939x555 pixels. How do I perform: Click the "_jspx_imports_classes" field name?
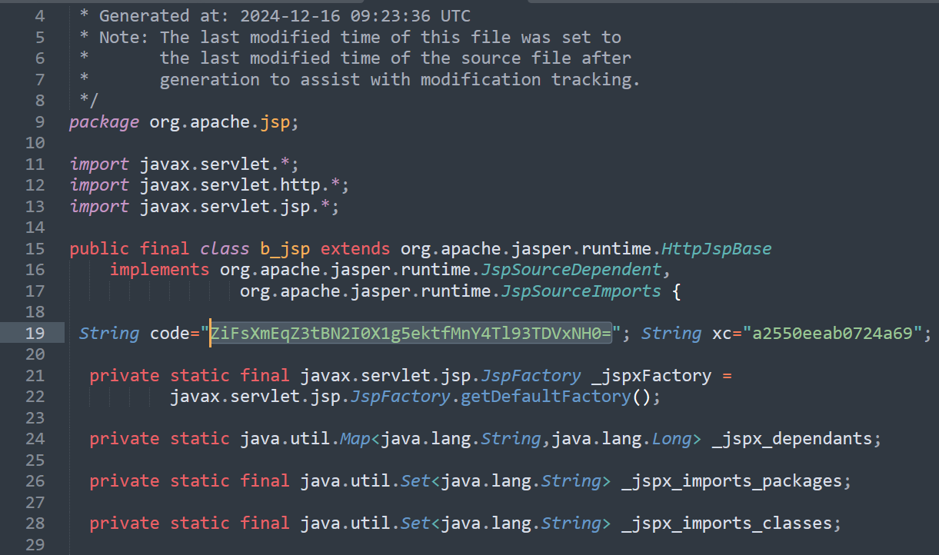727,523
